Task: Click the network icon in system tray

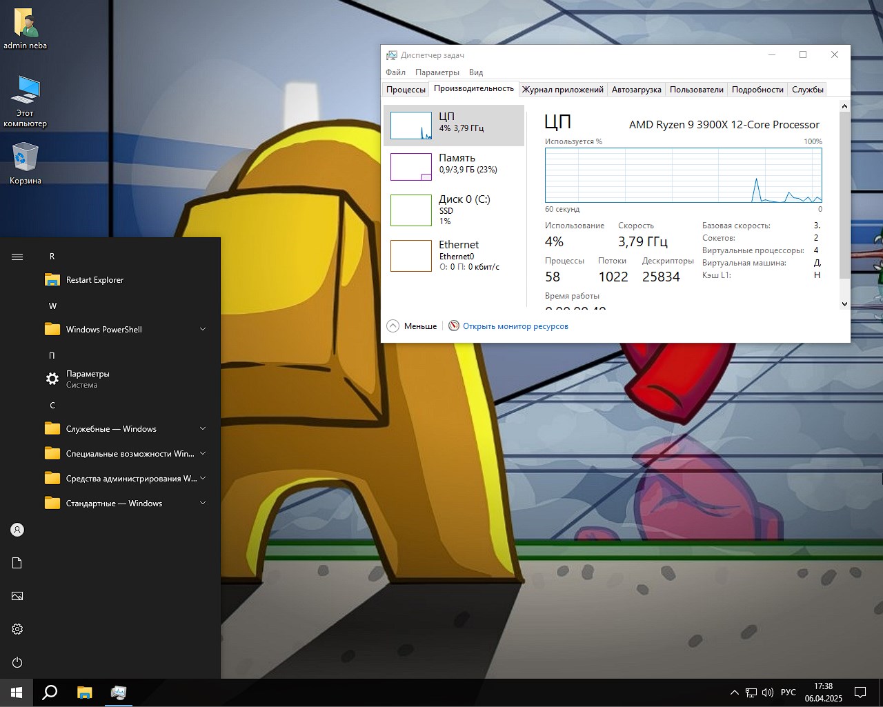Action: (751, 693)
